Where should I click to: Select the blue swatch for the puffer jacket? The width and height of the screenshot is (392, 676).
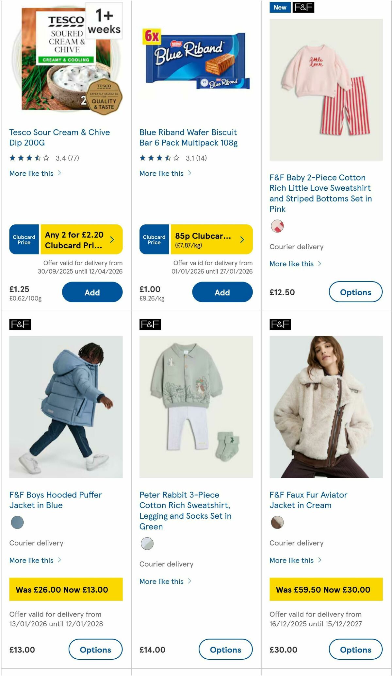[18, 523]
